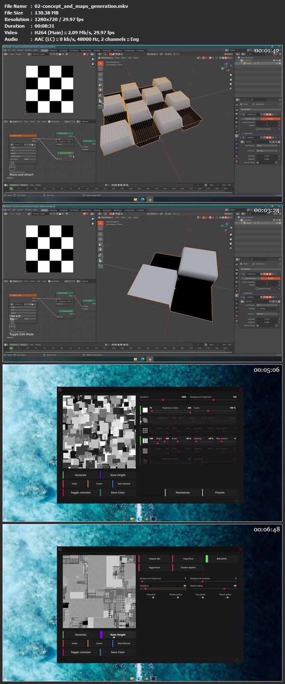Click Presets button in 00:05:06 generator

220,492
